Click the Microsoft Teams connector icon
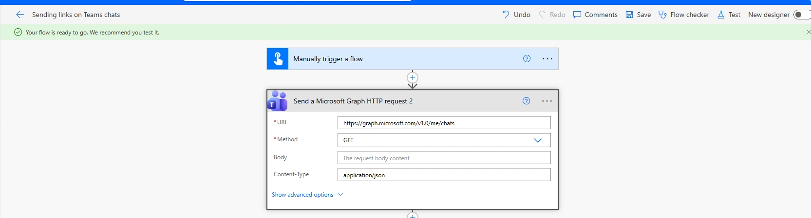811x218 pixels. pyautogui.click(x=278, y=101)
